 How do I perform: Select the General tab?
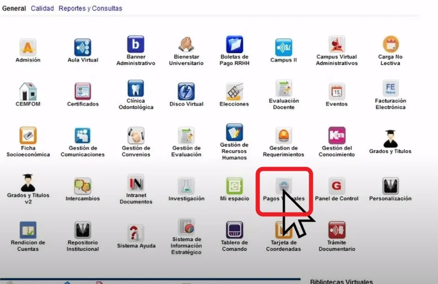[14, 8]
